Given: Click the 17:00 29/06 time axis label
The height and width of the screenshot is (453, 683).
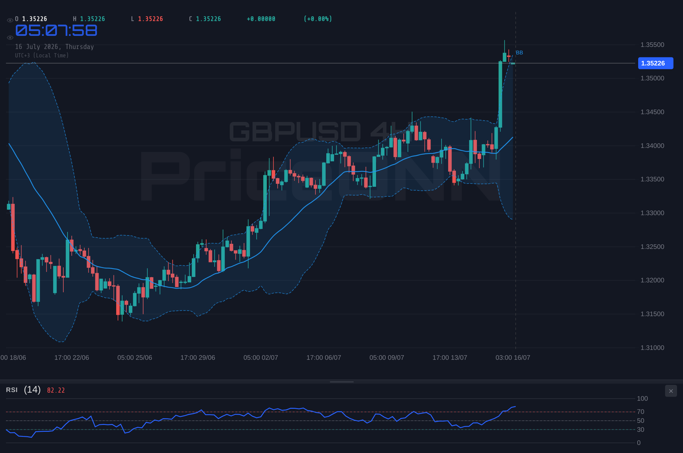Looking at the screenshot, I should click(198, 358).
